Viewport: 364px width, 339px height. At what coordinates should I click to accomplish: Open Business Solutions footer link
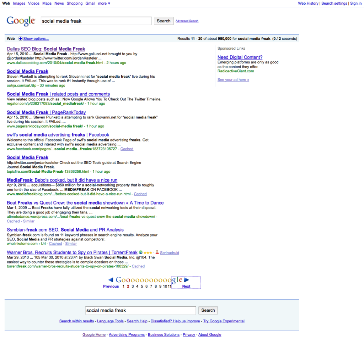coord(164,335)
